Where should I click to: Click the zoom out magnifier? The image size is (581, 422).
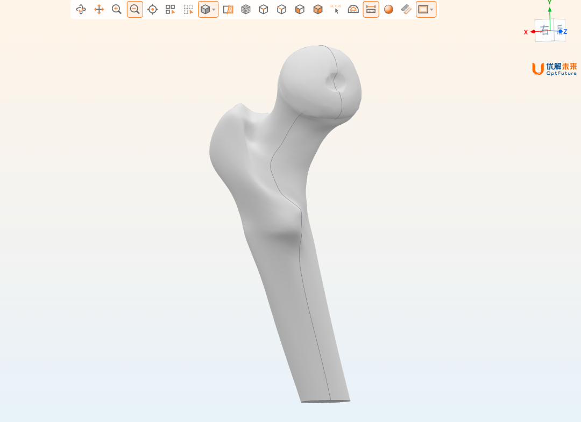(x=135, y=9)
